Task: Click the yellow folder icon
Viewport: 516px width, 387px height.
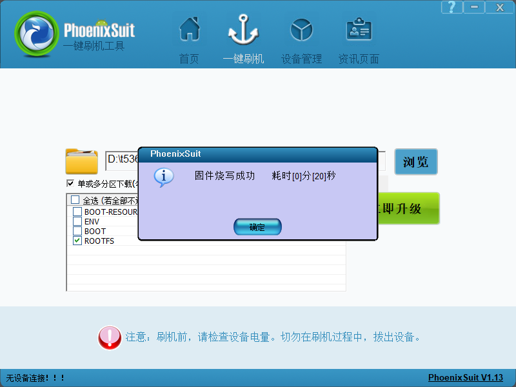Action: 81,161
